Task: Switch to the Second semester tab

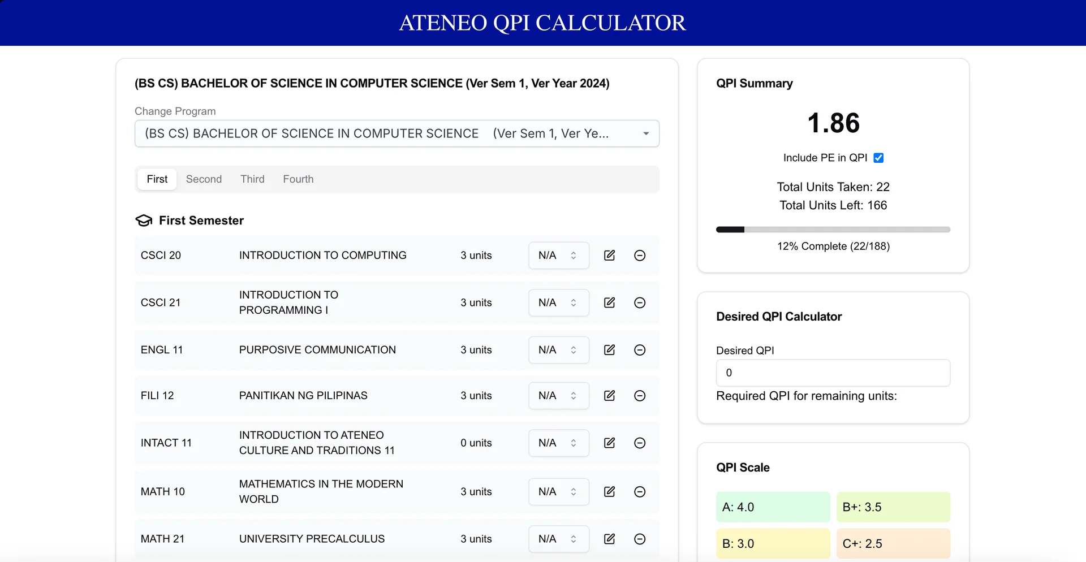Action: (204, 179)
